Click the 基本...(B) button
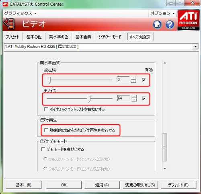Viewport: 201px width, 194px height. pos(24,185)
